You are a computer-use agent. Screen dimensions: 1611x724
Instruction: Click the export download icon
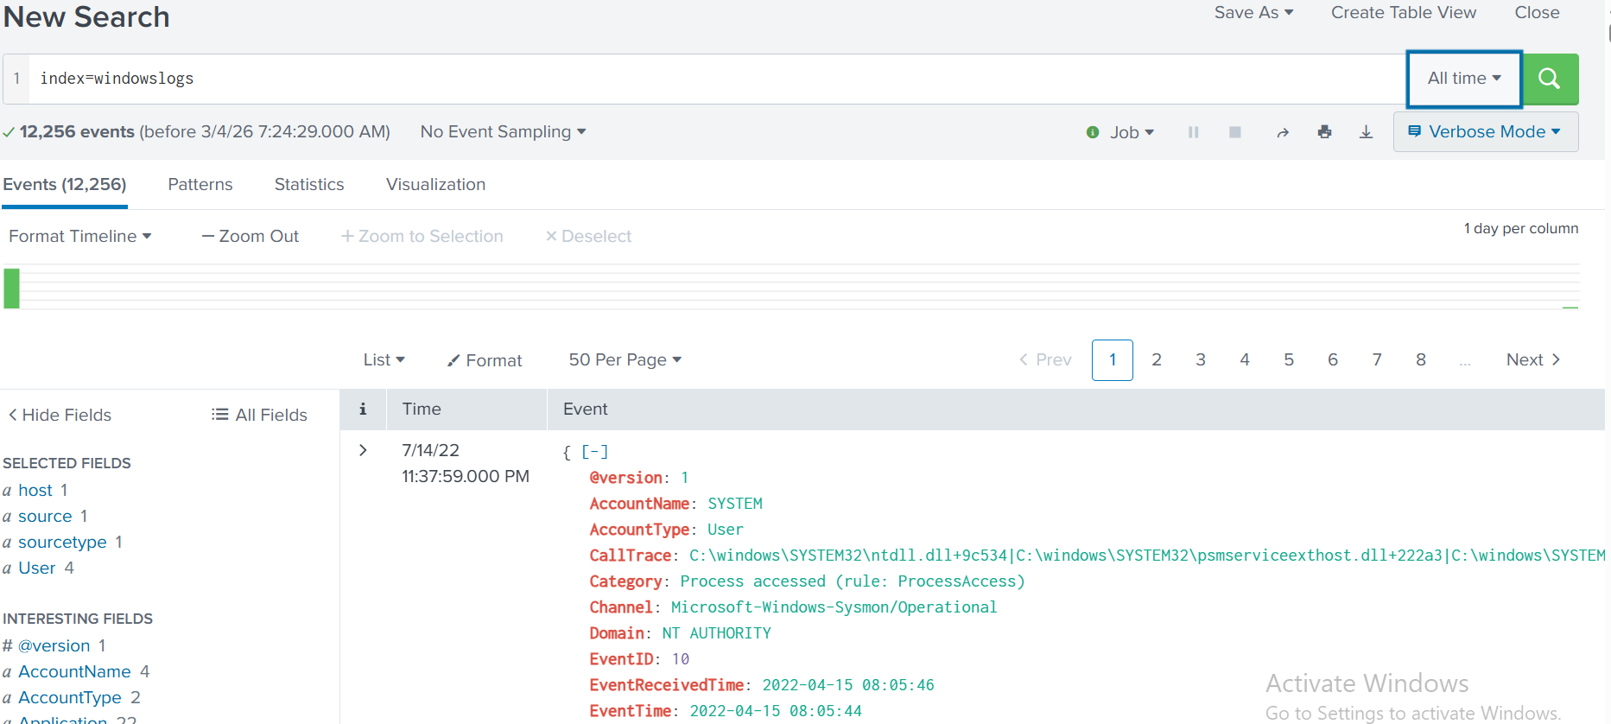[1366, 132]
